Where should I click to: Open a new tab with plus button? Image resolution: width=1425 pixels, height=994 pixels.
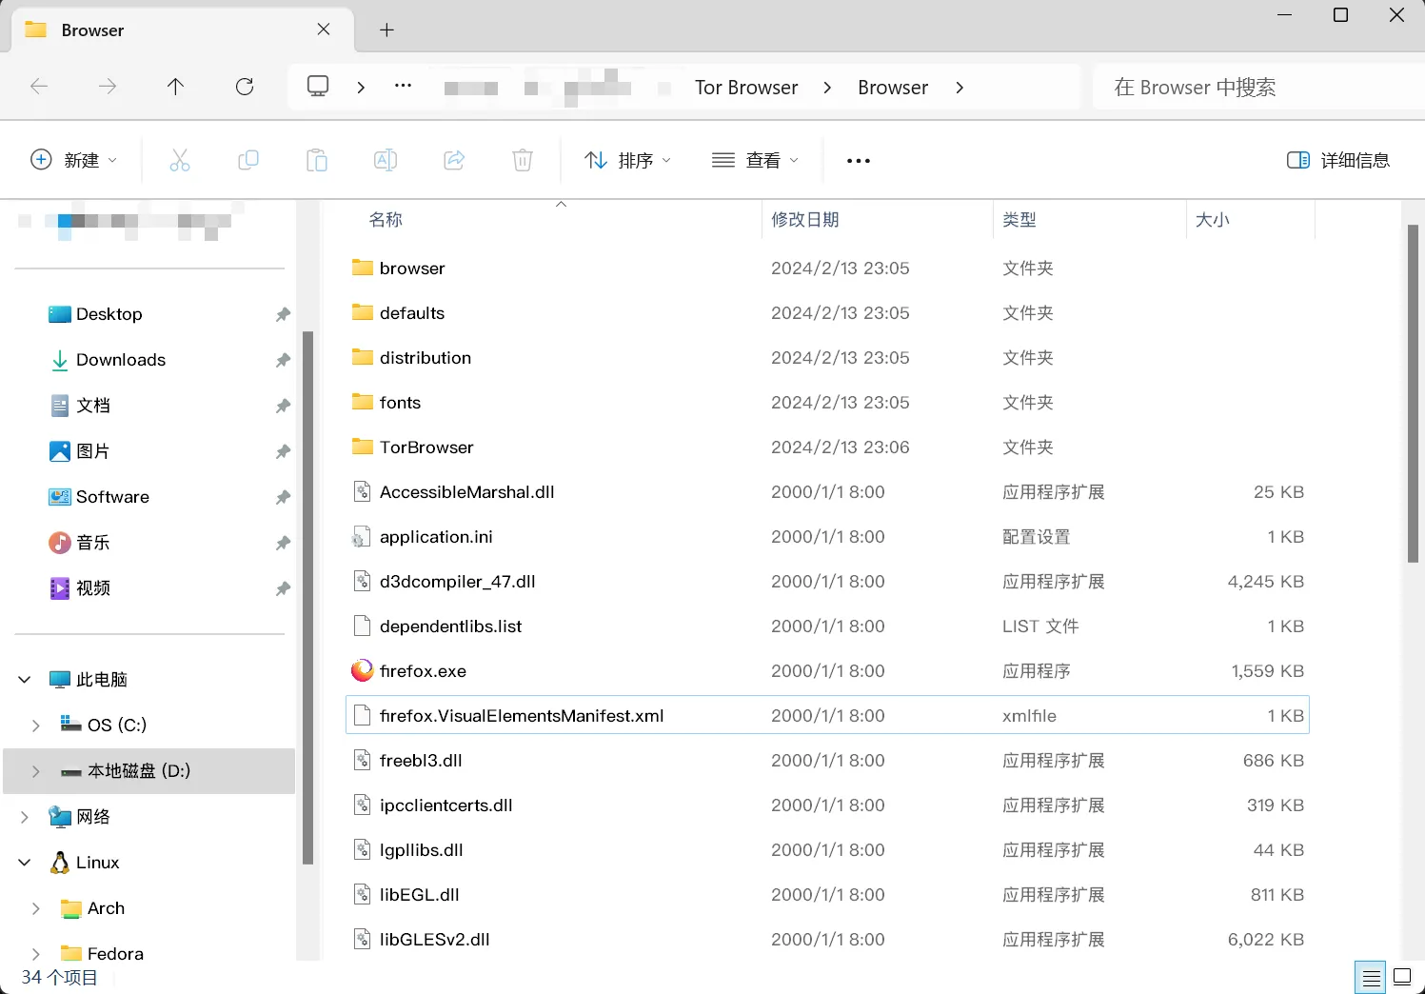386,30
